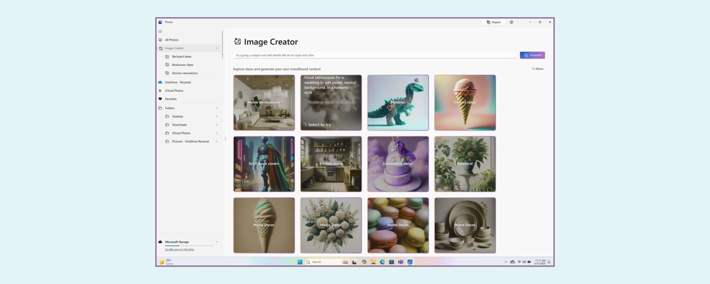This screenshot has width=710, height=284.
Task: Toggle the hamburger navigation menu
Action: [160, 31]
